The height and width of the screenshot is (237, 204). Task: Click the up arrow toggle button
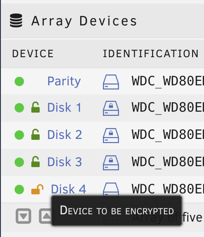point(46,216)
